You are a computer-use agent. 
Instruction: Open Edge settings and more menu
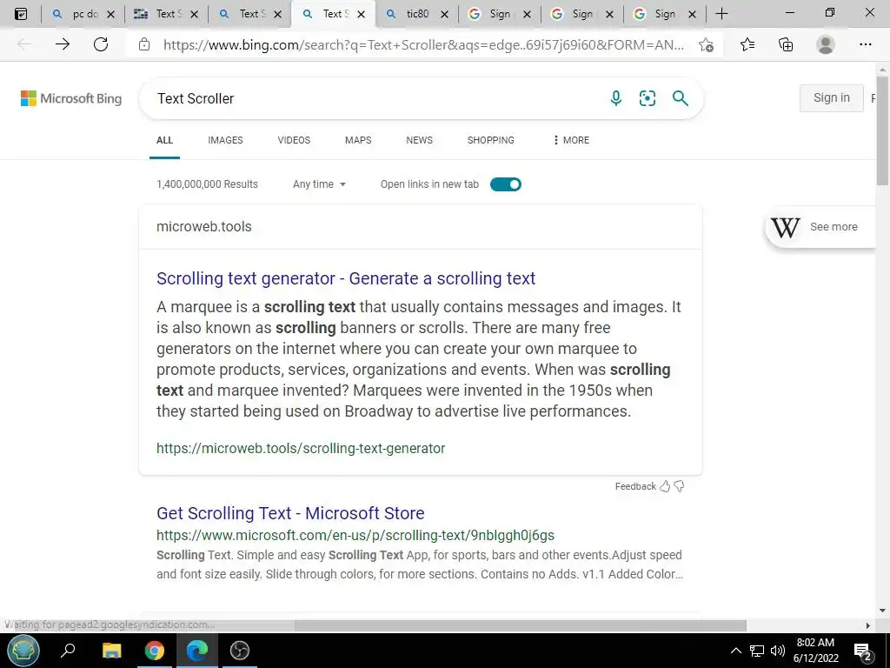click(865, 44)
